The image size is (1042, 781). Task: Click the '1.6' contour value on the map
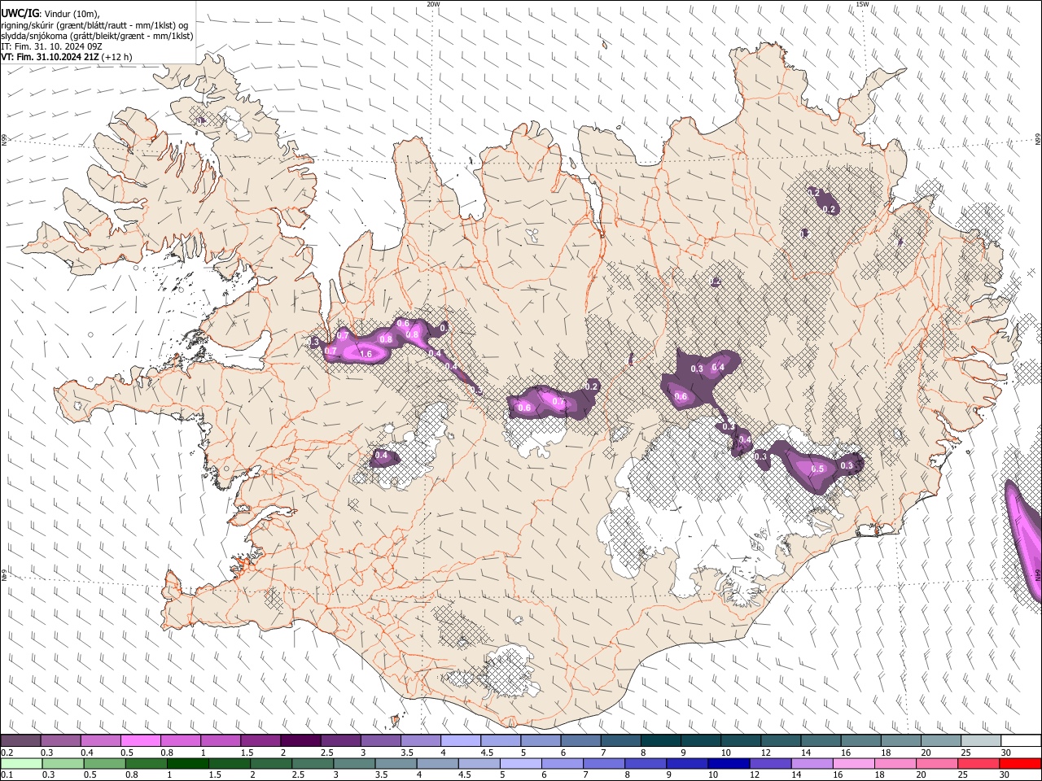(x=366, y=354)
